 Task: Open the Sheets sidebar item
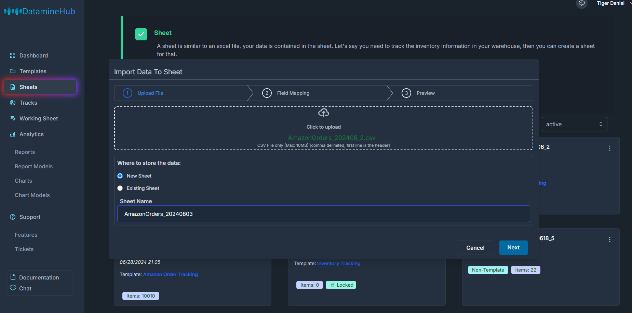(x=40, y=87)
